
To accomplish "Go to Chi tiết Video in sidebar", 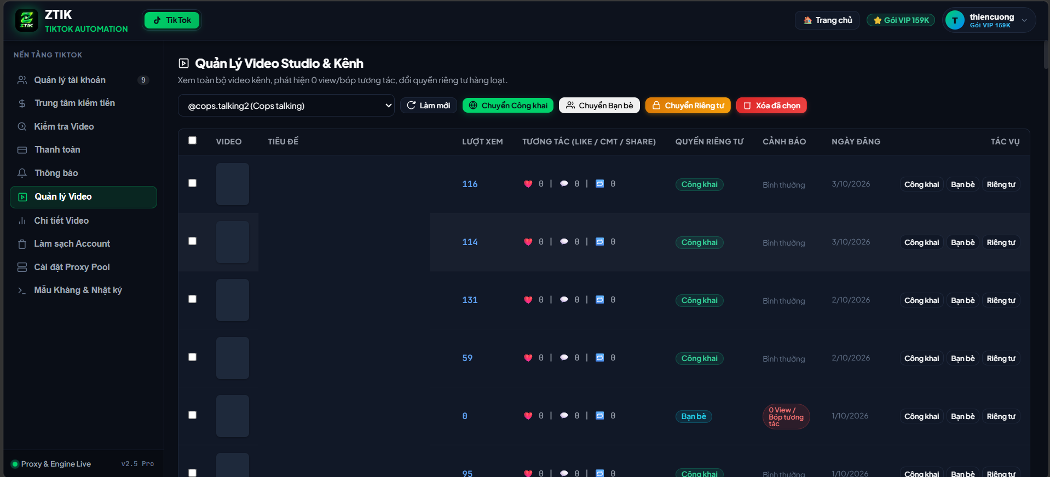I will pyautogui.click(x=83, y=220).
